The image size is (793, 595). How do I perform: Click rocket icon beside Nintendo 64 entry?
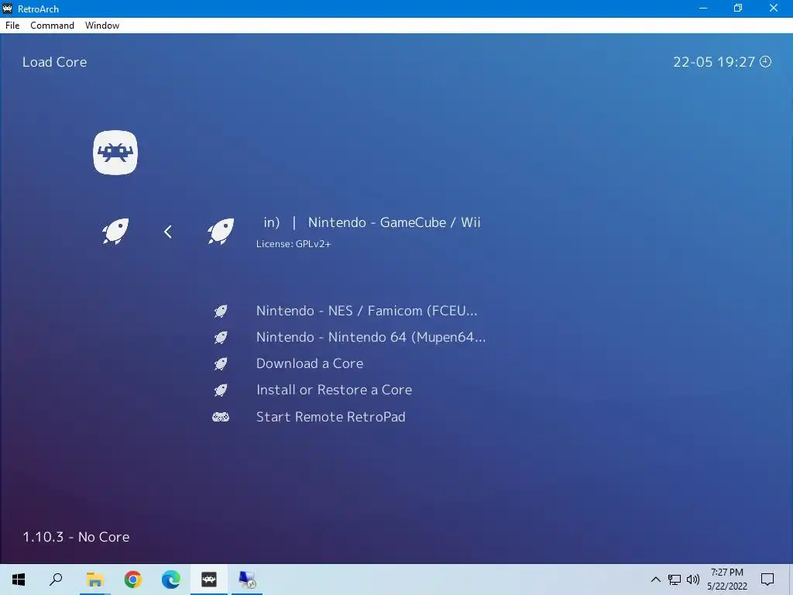[221, 337]
